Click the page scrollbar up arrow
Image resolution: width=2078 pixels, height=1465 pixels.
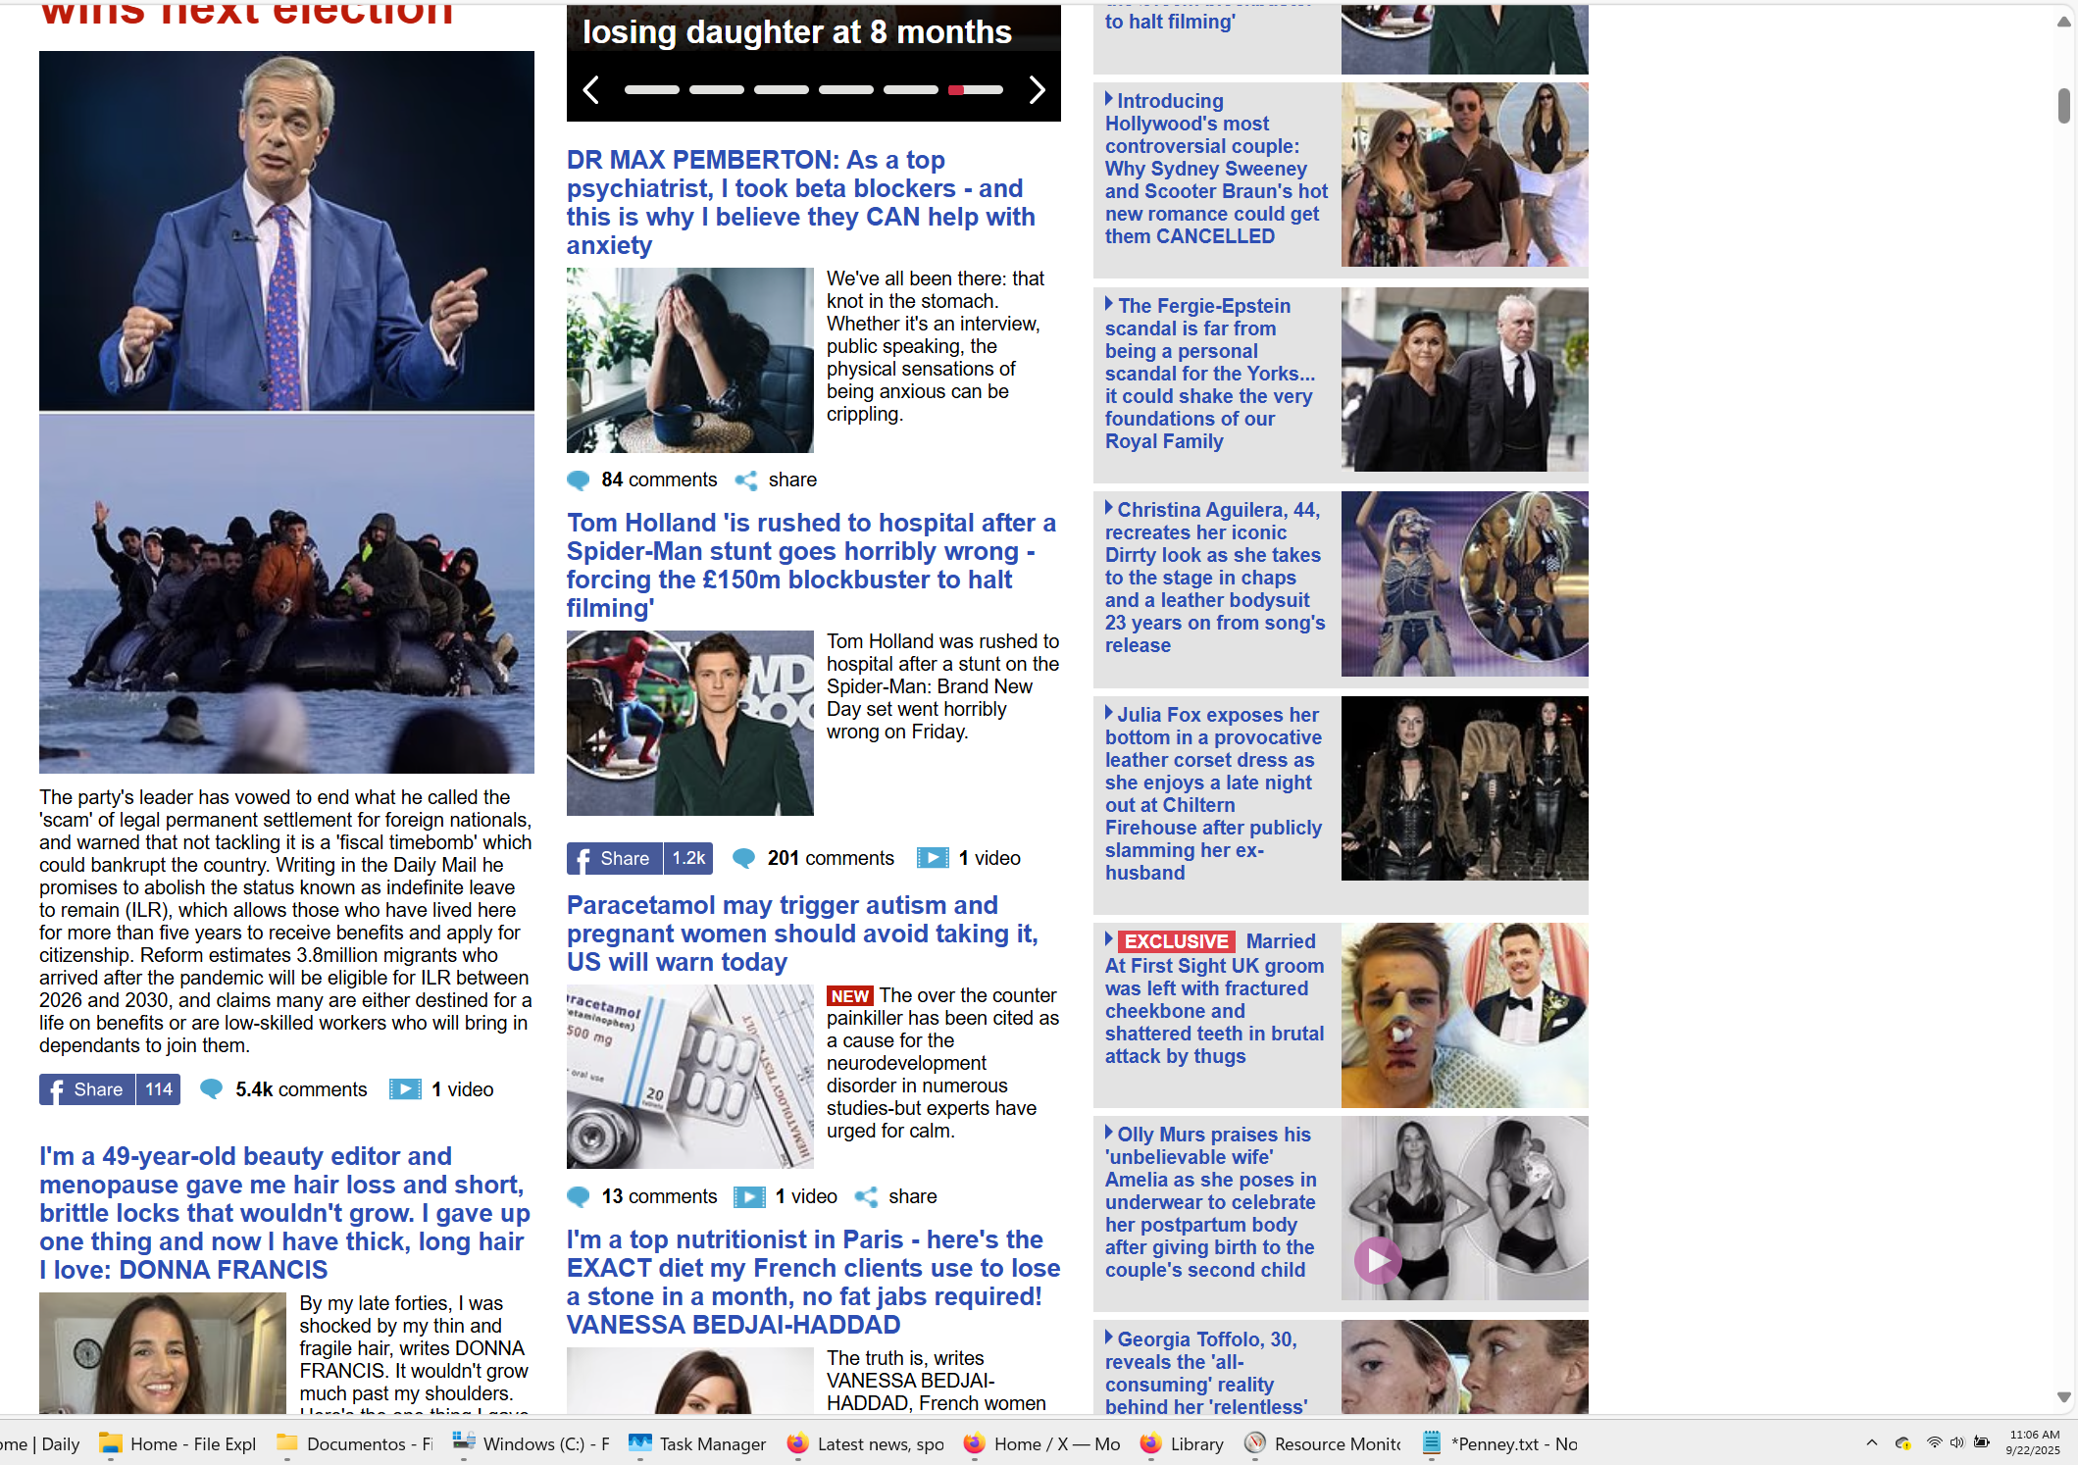[x=2063, y=22]
